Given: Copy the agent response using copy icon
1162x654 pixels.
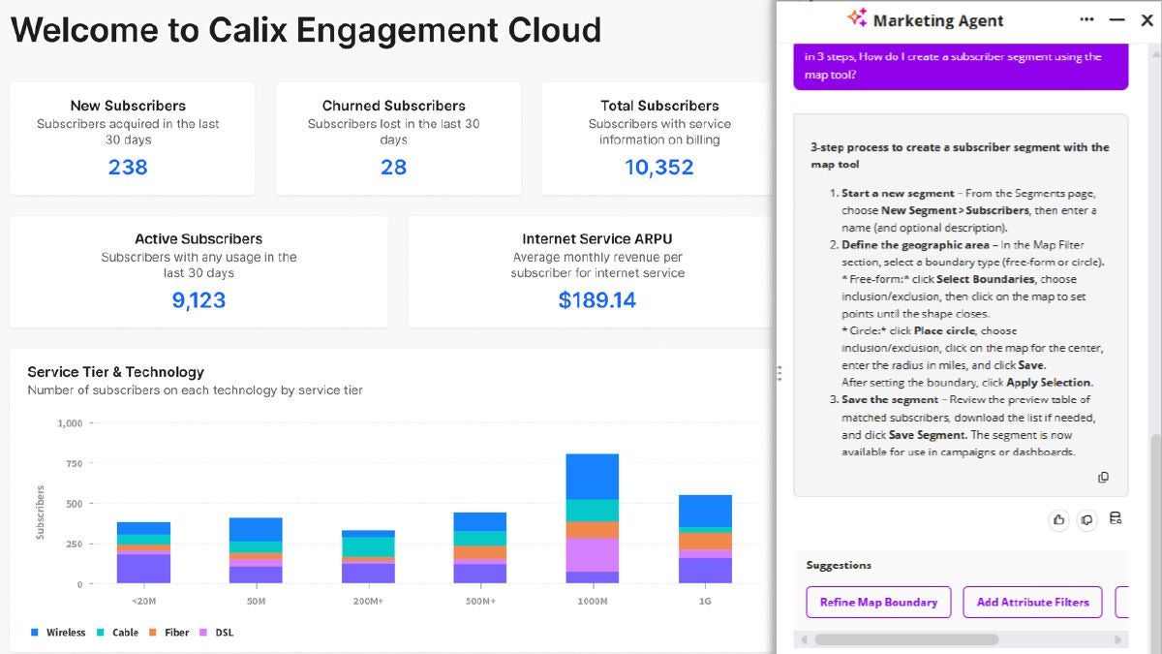Looking at the screenshot, I should [x=1103, y=478].
